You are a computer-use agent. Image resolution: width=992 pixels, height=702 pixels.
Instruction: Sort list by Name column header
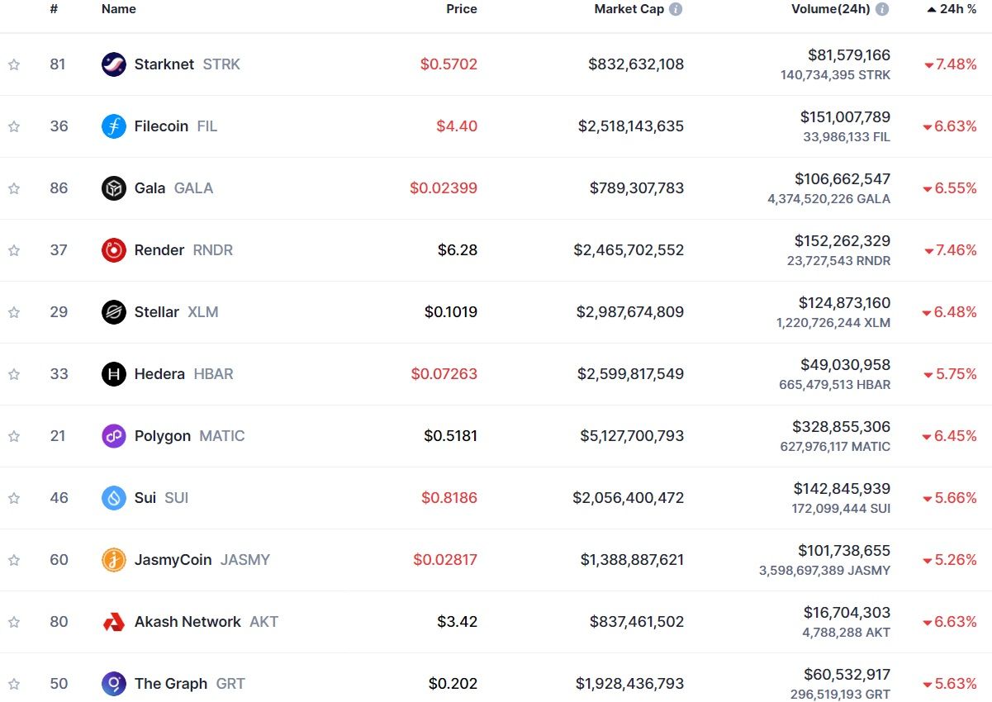click(119, 9)
